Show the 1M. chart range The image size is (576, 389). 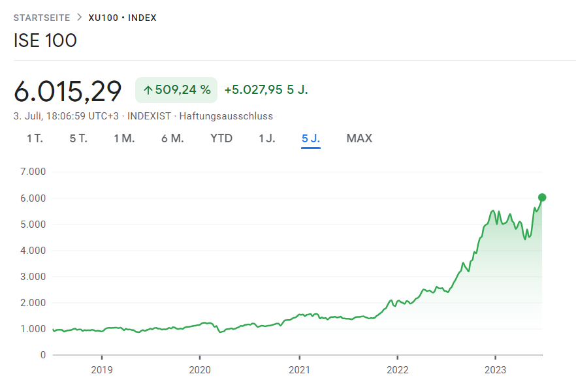coord(124,138)
